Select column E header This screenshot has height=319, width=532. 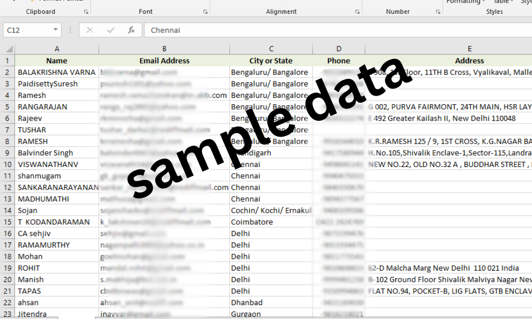pyautogui.click(x=470, y=49)
